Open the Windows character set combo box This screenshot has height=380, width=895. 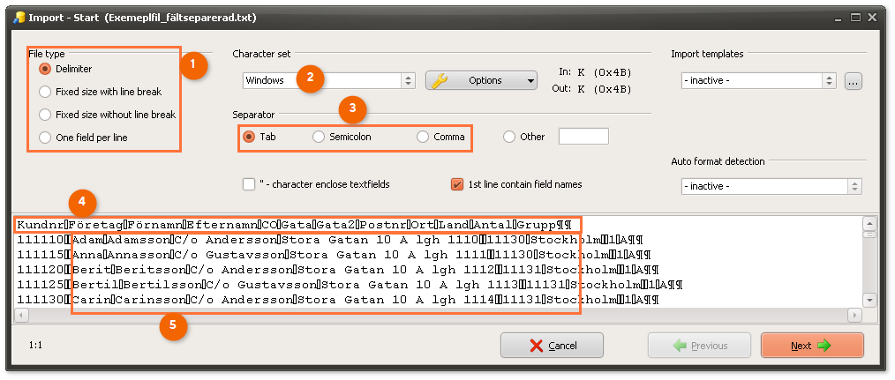(x=328, y=80)
